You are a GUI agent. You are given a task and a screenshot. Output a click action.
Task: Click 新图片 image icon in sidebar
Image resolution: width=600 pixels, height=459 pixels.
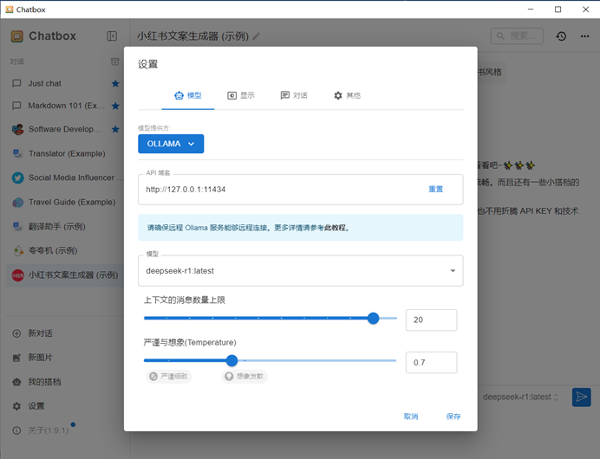(16, 358)
